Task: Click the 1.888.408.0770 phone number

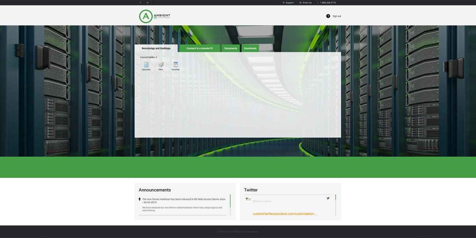Action: (328, 2)
